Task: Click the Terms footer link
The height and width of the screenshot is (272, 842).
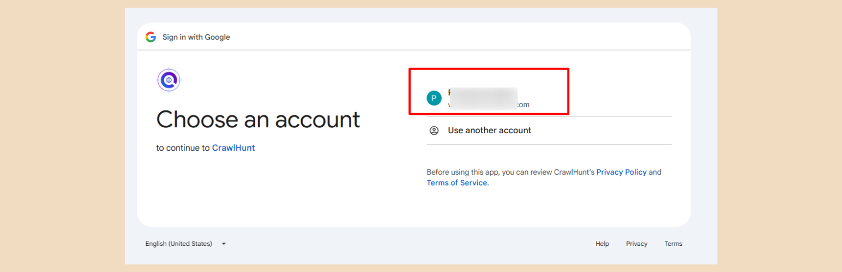Action: click(673, 244)
